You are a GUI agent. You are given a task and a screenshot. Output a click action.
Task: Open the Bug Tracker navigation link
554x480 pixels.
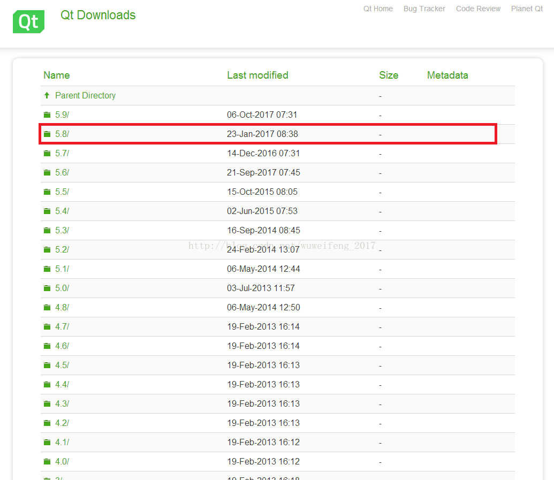424,9
